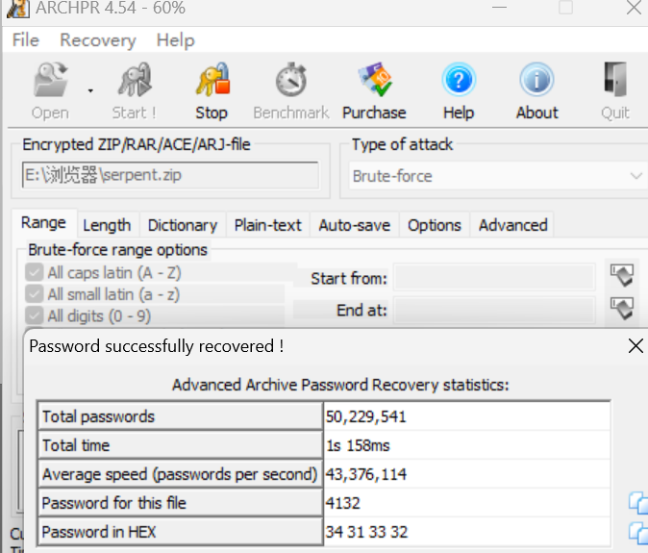648x553 pixels.
Task: Open the About info icon
Action: click(x=536, y=82)
